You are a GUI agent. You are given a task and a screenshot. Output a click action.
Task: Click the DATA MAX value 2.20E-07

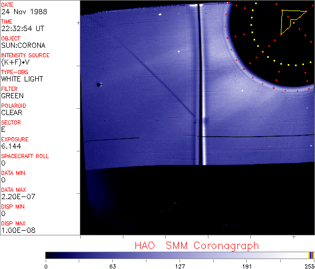[17, 196]
